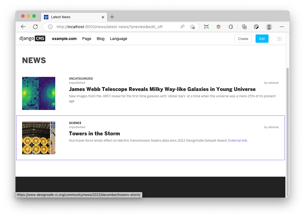Select the Latest News tab
Image resolution: width=305 pixels, height=218 pixels.
click(x=74, y=17)
